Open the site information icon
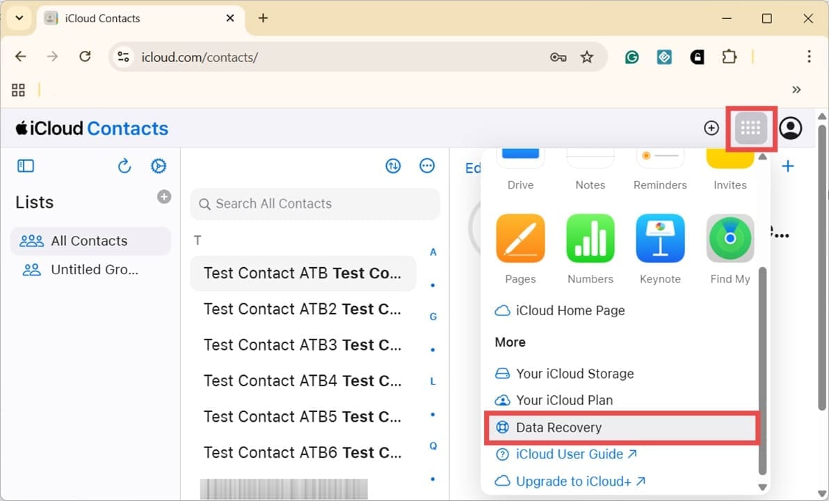Image resolution: width=829 pixels, height=501 pixels. (123, 56)
